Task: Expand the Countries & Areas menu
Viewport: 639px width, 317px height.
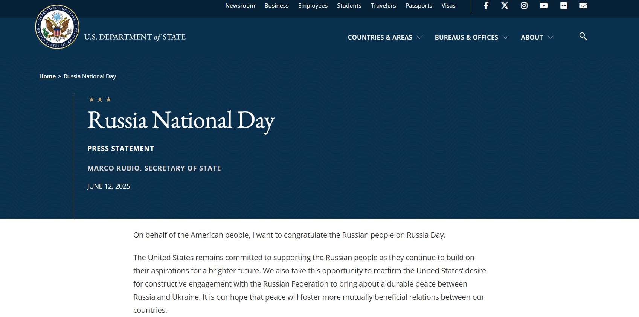Action: click(385, 37)
